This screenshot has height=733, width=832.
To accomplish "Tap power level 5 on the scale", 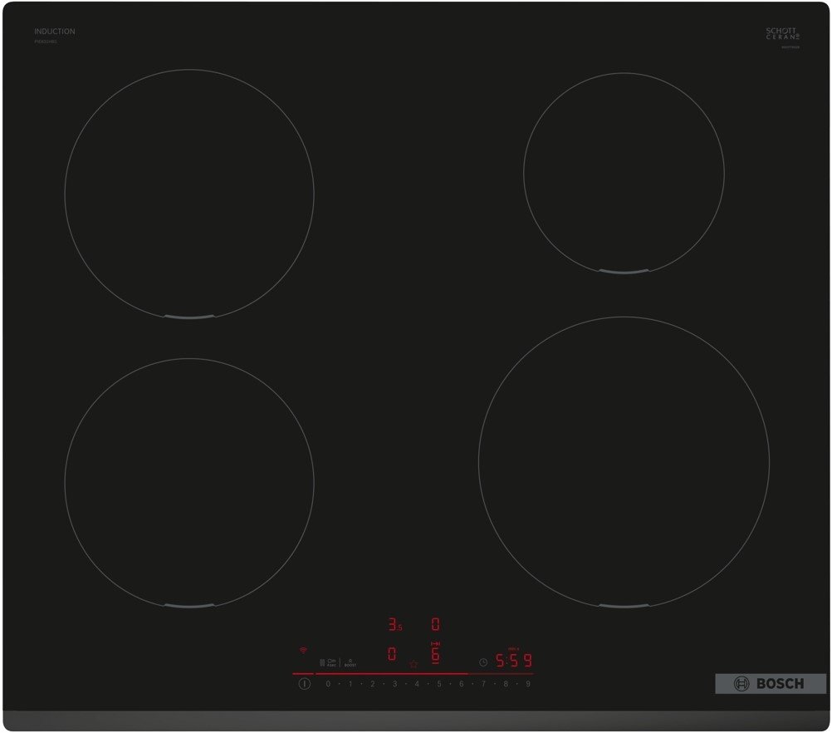I will coord(439,684).
